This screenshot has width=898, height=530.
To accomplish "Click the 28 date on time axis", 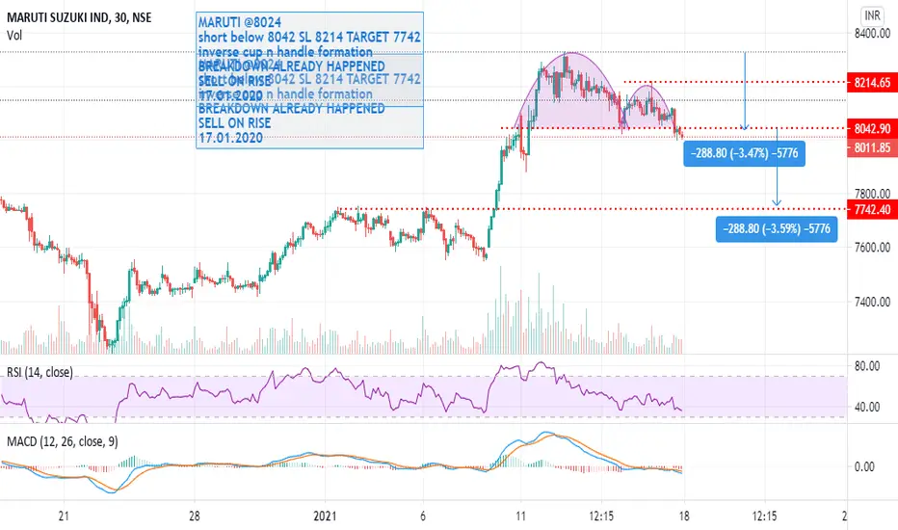I will point(194,516).
